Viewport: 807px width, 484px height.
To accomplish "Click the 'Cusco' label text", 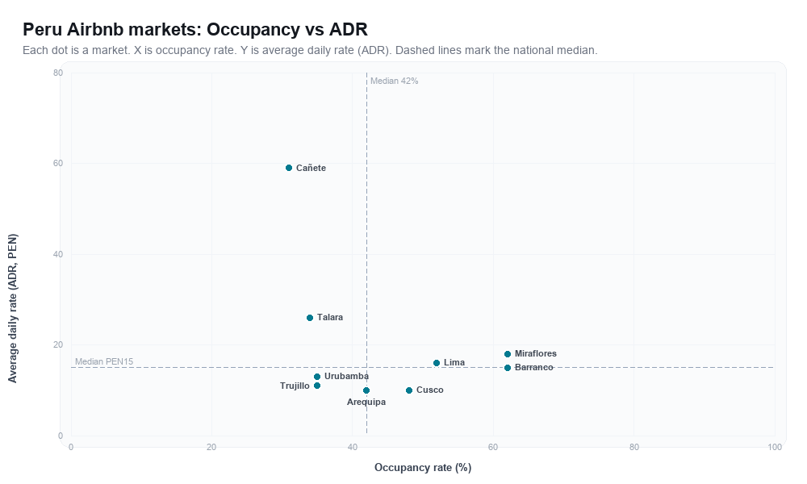I will (430, 390).
